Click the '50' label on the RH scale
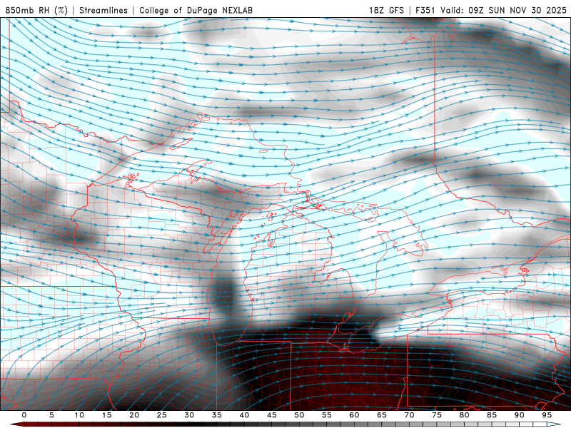571x428 pixels. click(x=299, y=415)
